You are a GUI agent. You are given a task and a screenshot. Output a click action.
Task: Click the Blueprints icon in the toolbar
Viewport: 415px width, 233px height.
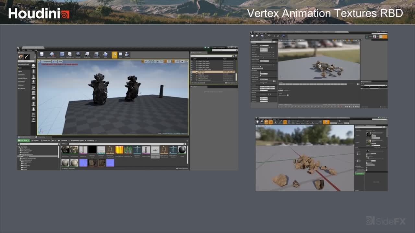pyautogui.click(x=87, y=55)
